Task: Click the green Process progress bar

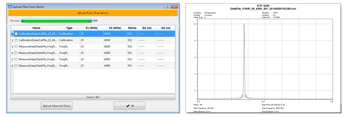Action: (x=57, y=21)
